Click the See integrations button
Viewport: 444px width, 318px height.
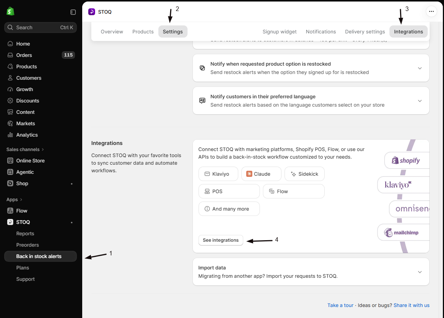pos(220,240)
